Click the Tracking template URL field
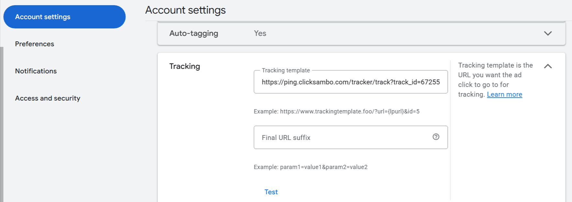 [x=350, y=82]
